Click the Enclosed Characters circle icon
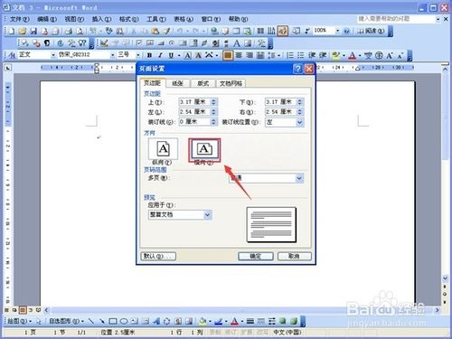The image size is (452, 339). [x=380, y=55]
